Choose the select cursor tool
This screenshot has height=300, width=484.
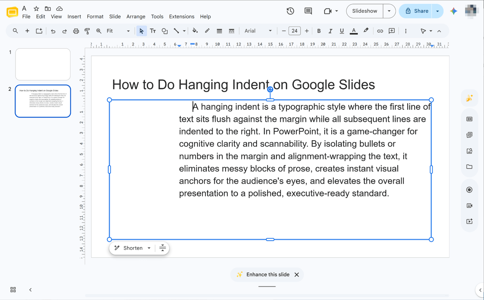pos(141,31)
